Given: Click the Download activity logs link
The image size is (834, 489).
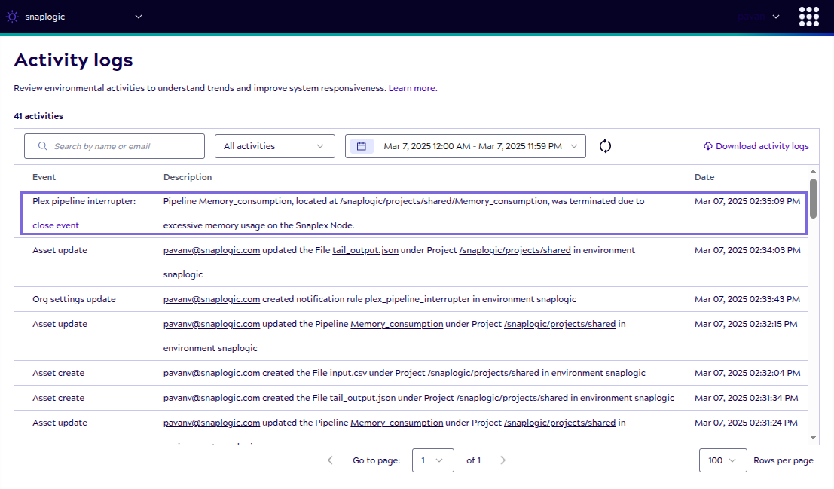Looking at the screenshot, I should tap(761, 145).
